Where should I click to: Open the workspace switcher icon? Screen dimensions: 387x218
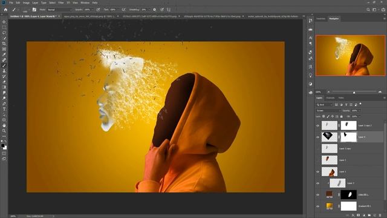point(375,10)
